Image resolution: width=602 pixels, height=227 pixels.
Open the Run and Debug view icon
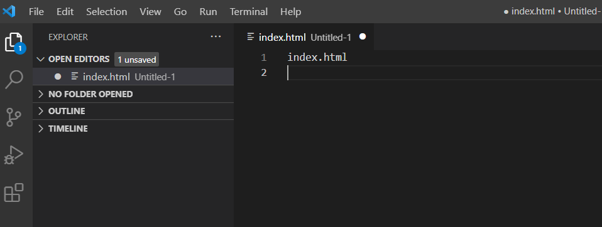tap(14, 155)
